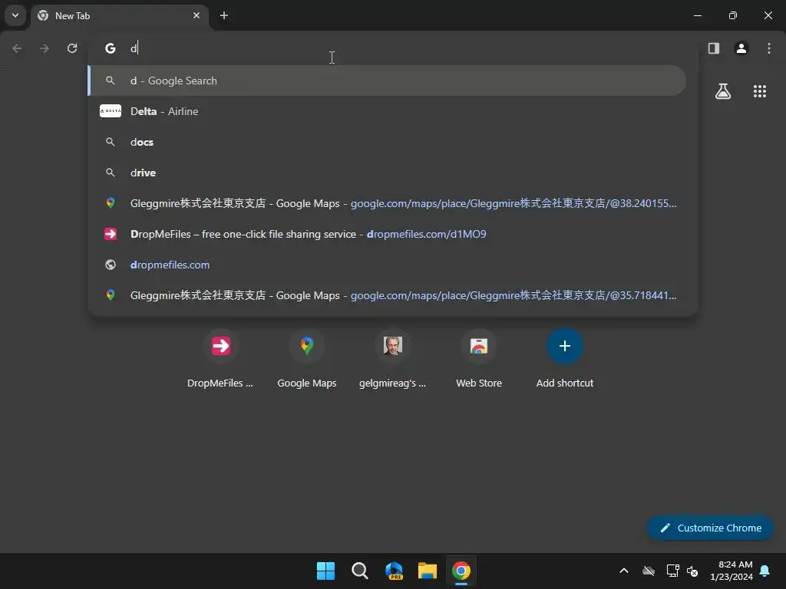
Task: Open the DropMeFiles shortcut tile
Action: [220, 359]
